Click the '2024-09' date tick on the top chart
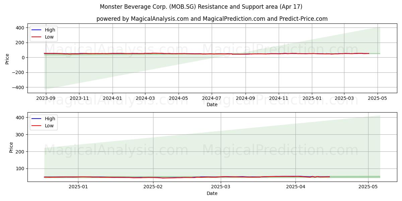This screenshot has height=201, width=402. 245,98
